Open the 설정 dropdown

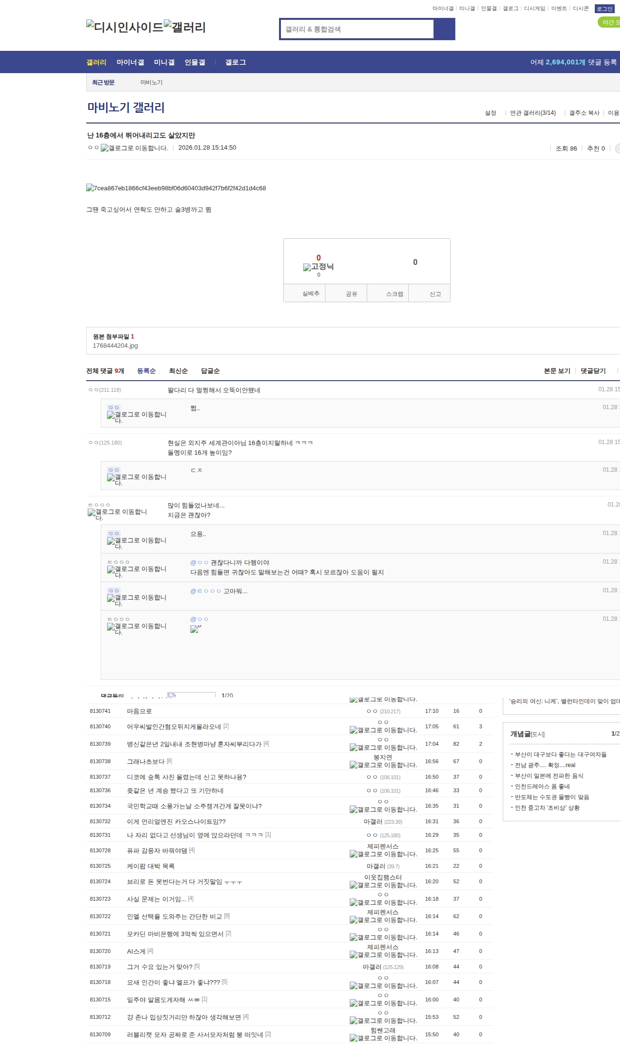click(490, 113)
